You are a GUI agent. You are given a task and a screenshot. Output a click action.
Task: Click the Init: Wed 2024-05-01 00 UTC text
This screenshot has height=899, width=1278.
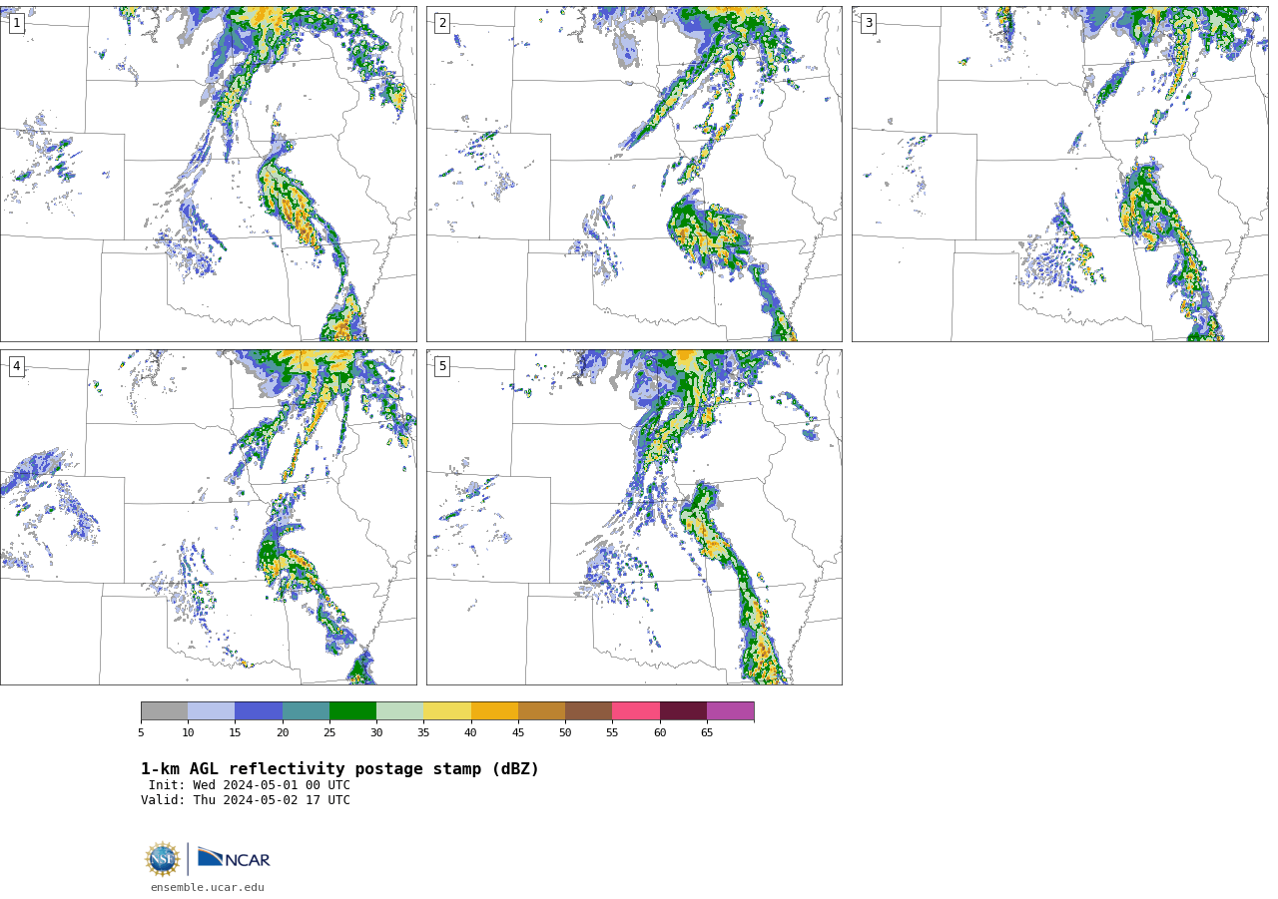250,785
